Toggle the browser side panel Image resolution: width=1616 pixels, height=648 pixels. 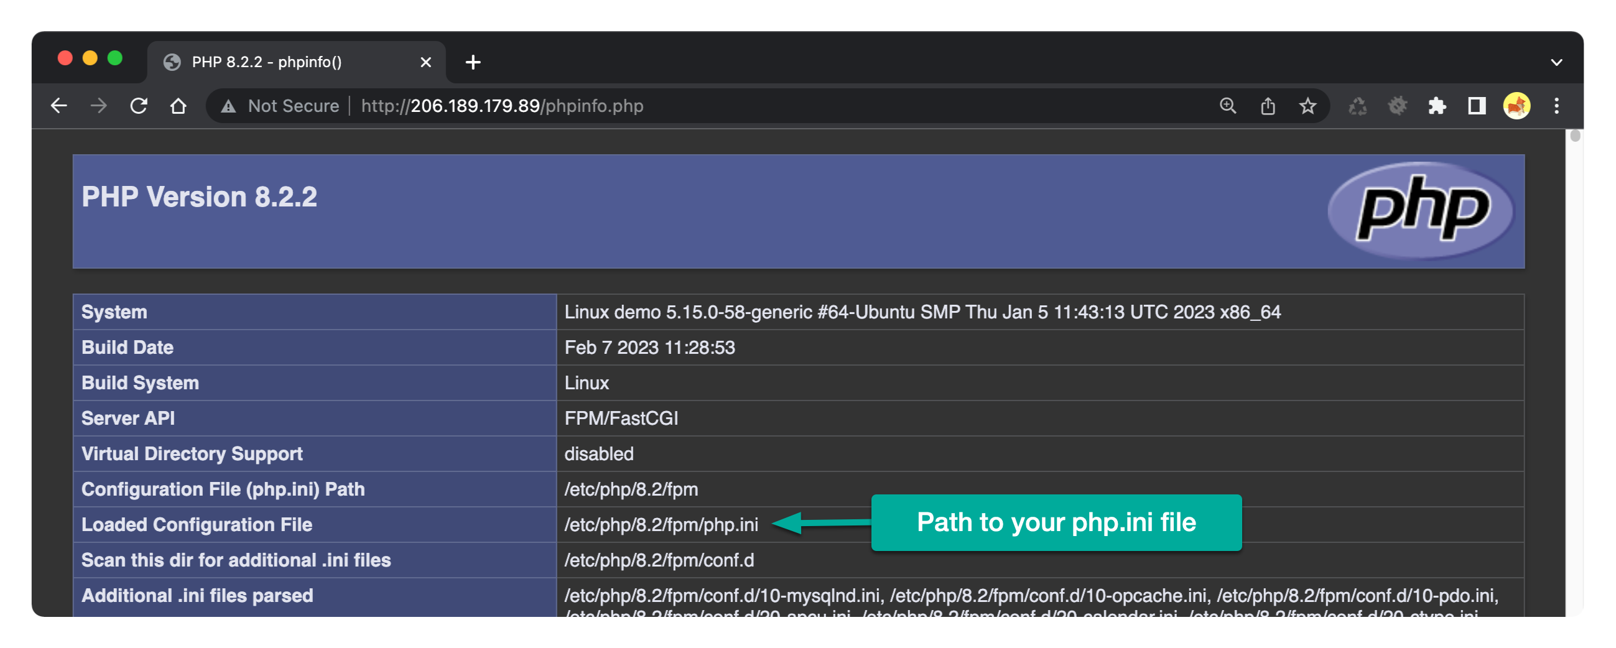point(1477,106)
